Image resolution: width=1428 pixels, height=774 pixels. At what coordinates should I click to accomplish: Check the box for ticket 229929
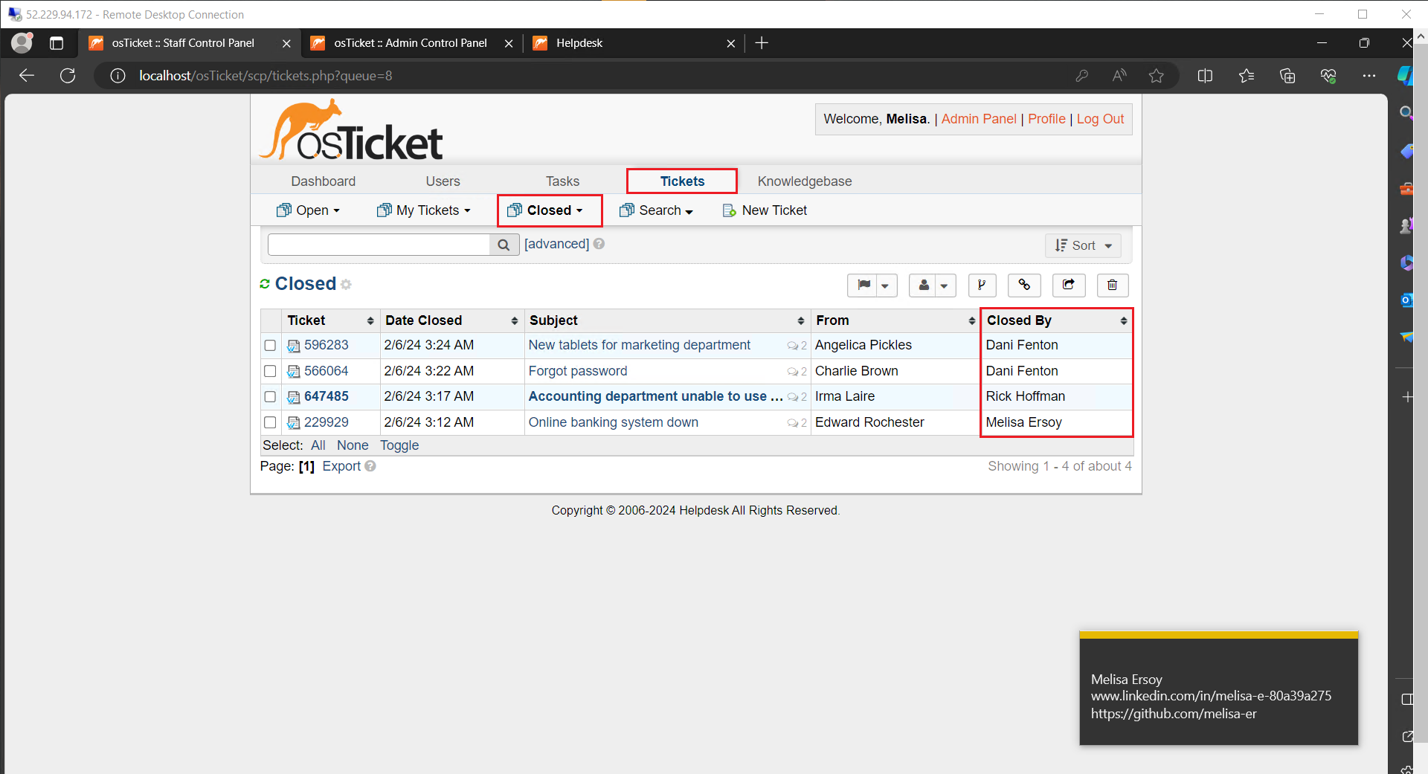click(270, 422)
